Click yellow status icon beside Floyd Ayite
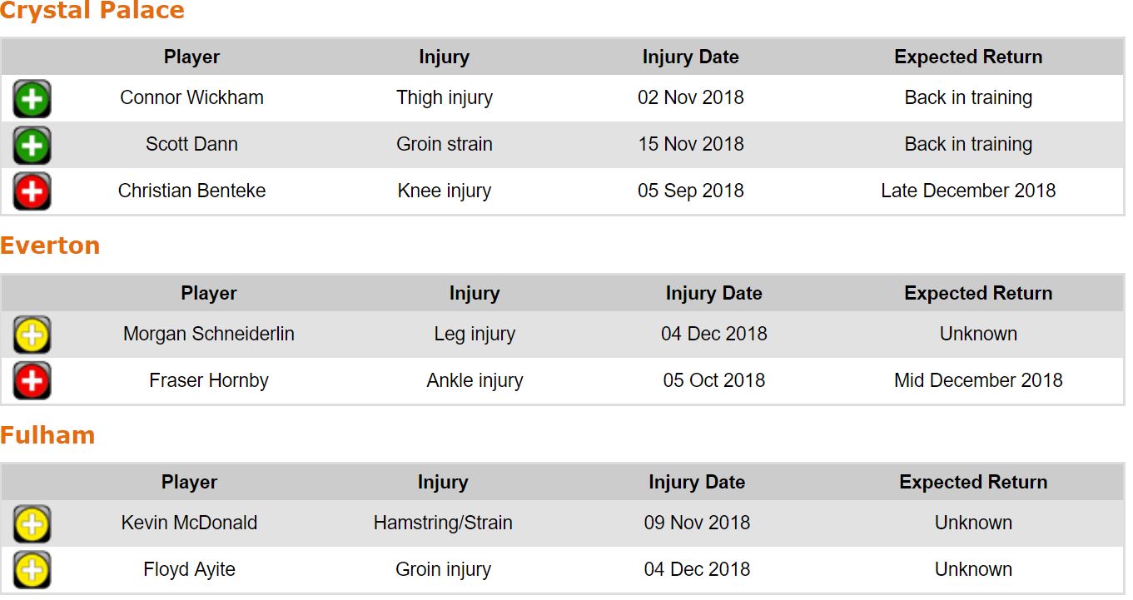Image resolution: width=1133 pixels, height=600 pixels. [32, 571]
